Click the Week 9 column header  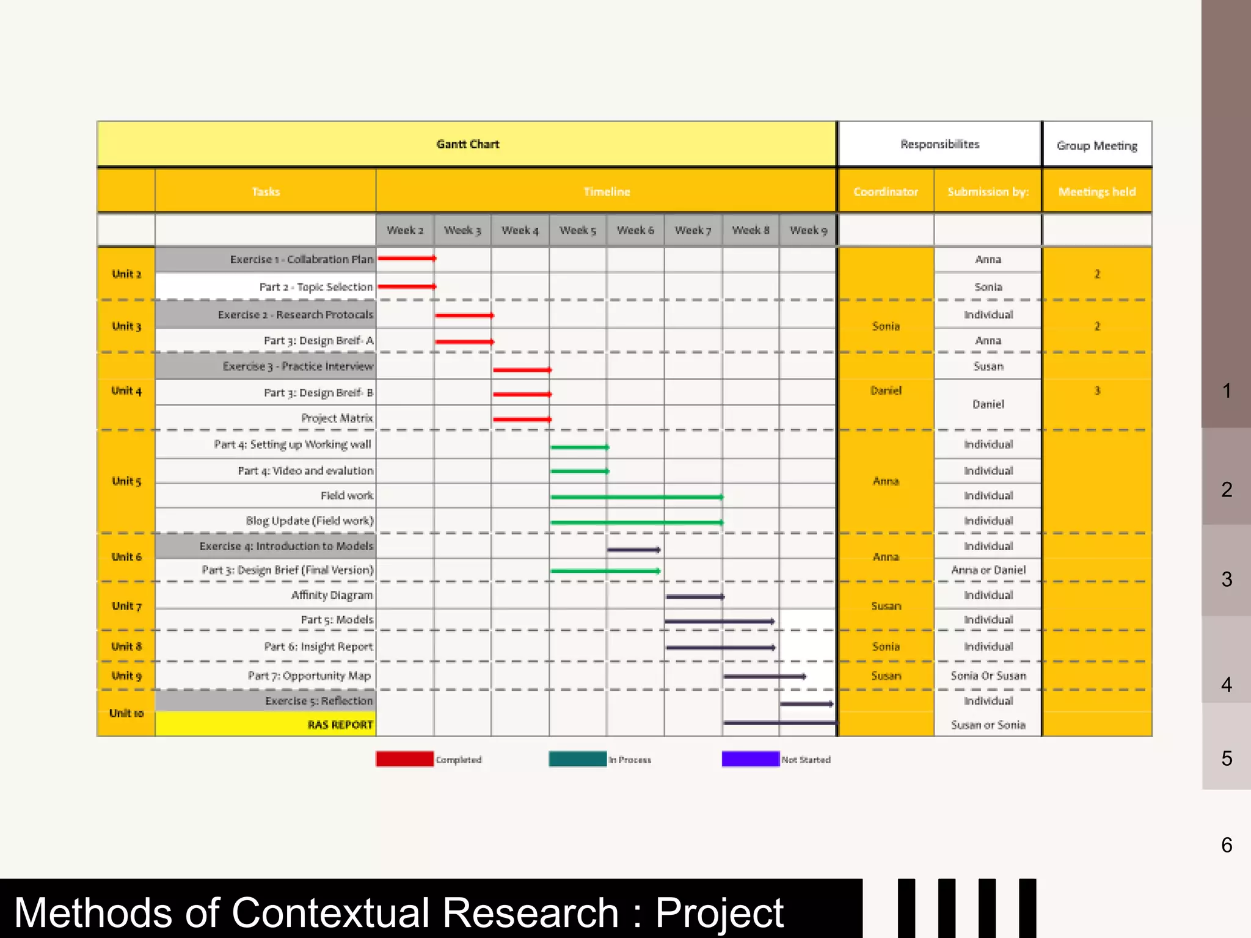click(x=808, y=230)
